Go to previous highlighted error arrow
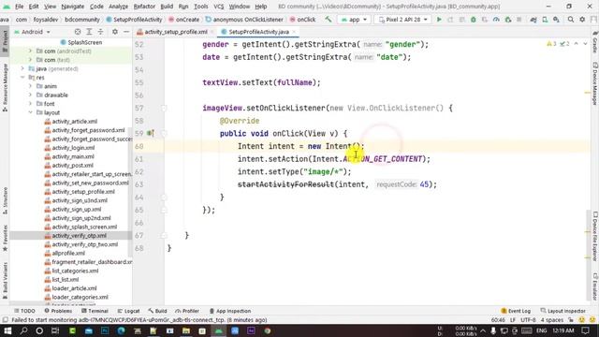 tap(577, 44)
